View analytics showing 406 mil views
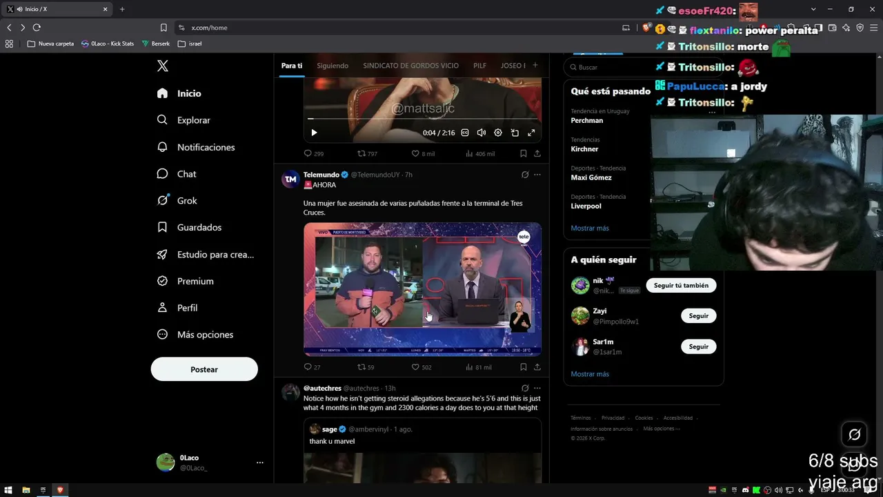 pyautogui.click(x=480, y=154)
